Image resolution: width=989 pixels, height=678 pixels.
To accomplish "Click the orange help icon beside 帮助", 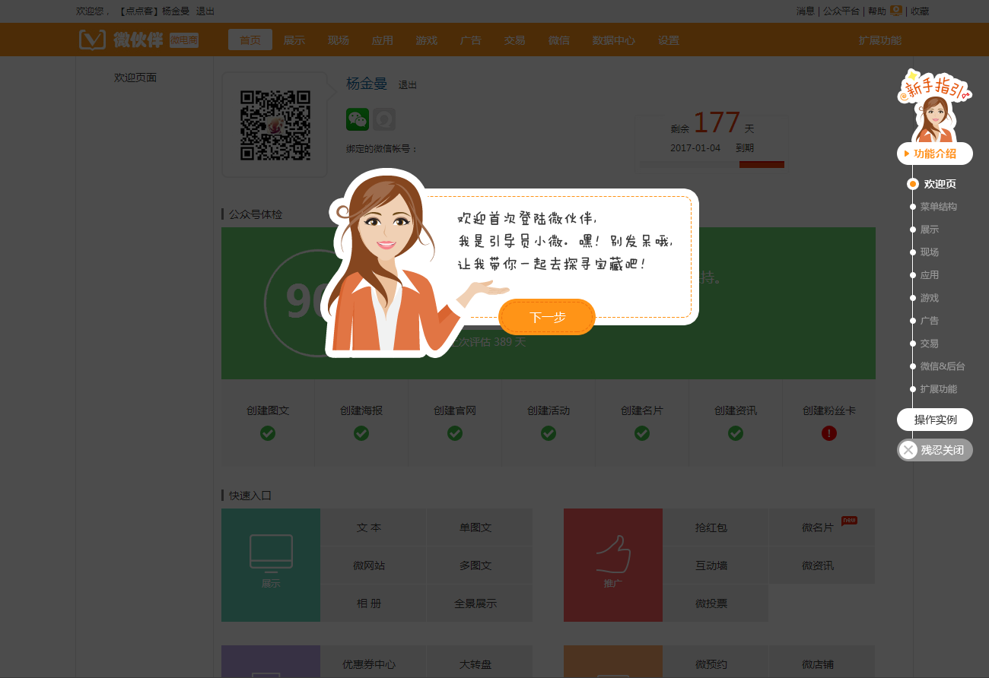I will (896, 11).
